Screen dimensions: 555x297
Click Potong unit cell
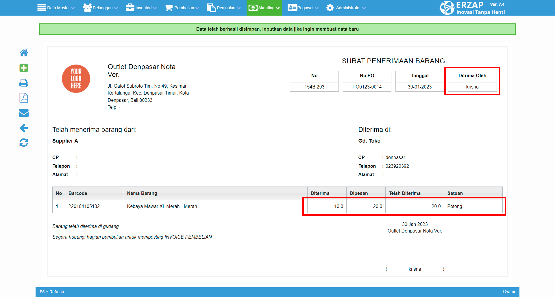pos(473,206)
